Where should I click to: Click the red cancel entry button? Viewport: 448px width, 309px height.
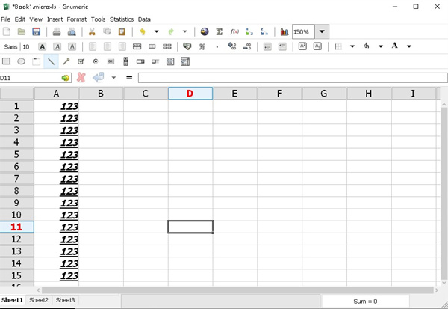coord(81,77)
